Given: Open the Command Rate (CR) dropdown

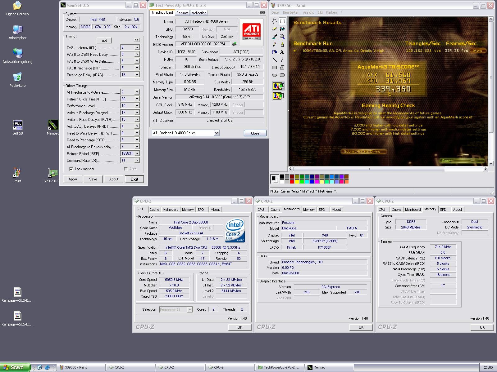Looking at the screenshot, I should click(x=137, y=160).
